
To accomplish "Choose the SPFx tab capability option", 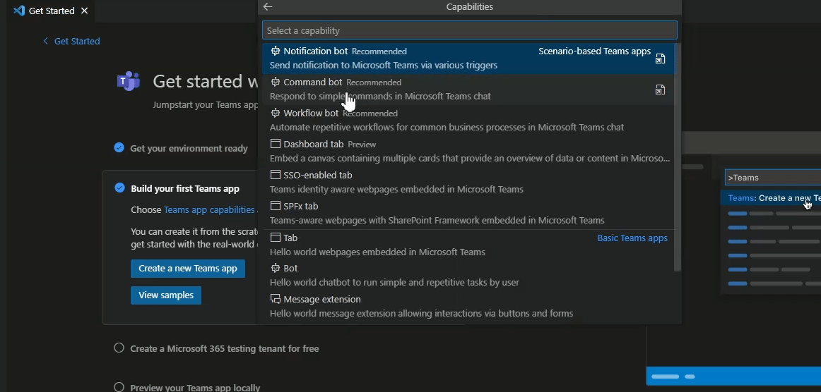I will point(469,213).
